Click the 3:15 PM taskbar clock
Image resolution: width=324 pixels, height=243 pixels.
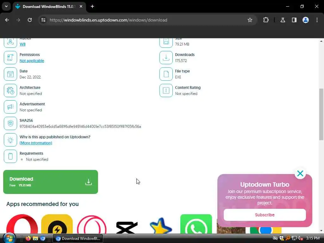(313, 238)
